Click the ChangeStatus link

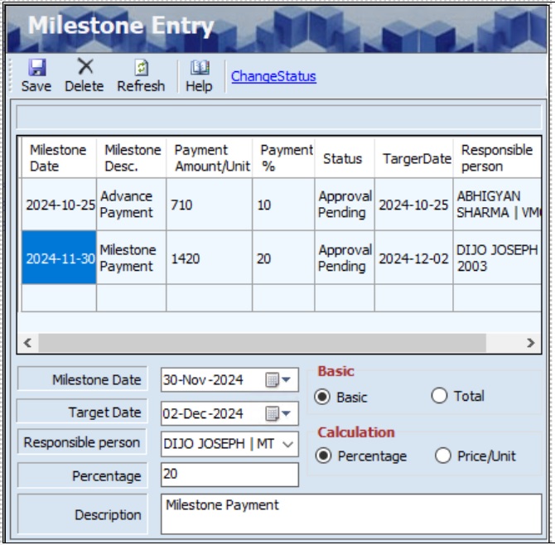pyautogui.click(x=273, y=77)
